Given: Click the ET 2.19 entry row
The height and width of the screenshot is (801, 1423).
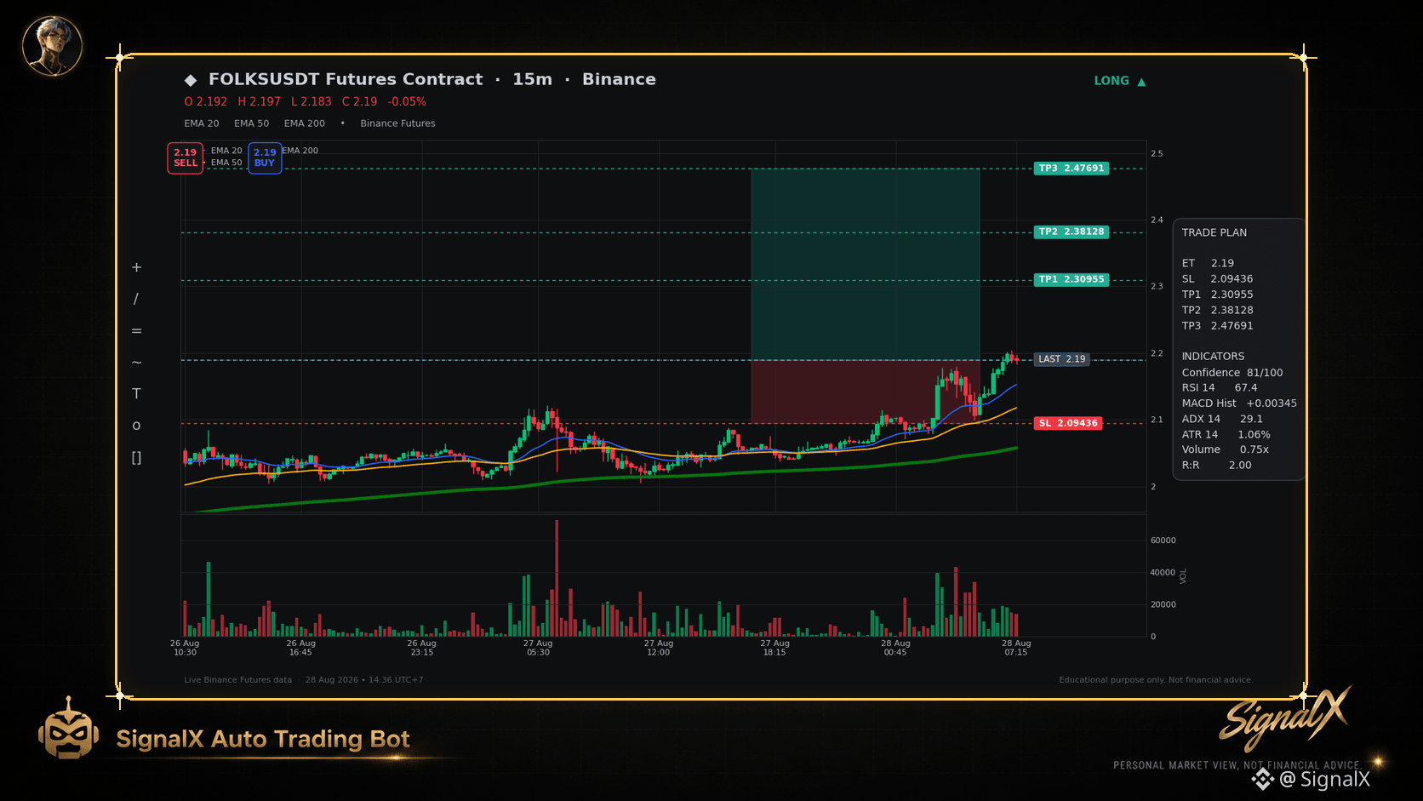Looking at the screenshot, I should (1208, 263).
